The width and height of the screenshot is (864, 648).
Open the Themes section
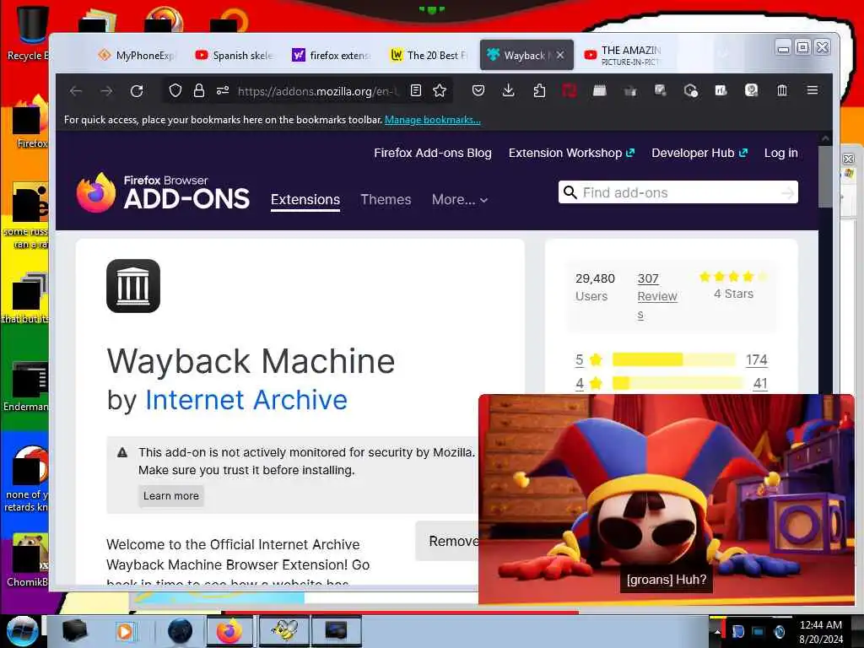[386, 199]
